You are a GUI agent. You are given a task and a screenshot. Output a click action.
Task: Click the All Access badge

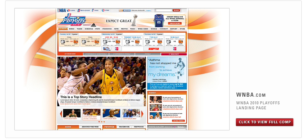tap(125, 10)
